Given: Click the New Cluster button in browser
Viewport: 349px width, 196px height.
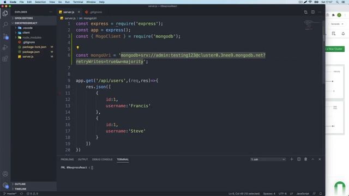Looking at the screenshot, I should [x=335, y=49].
